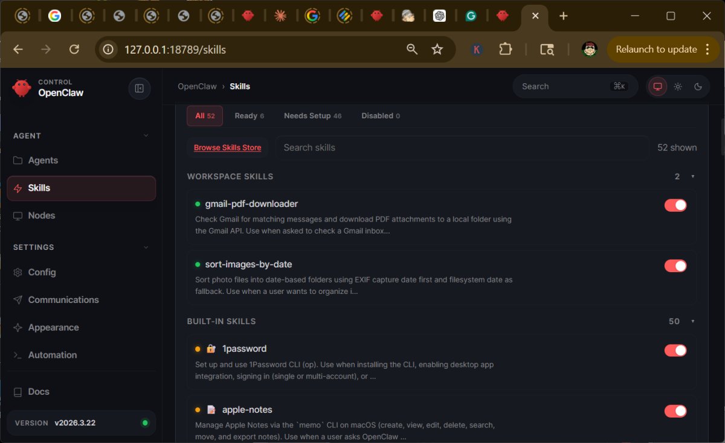
Task: Go back with the browser back arrow
Action: [x=18, y=49]
